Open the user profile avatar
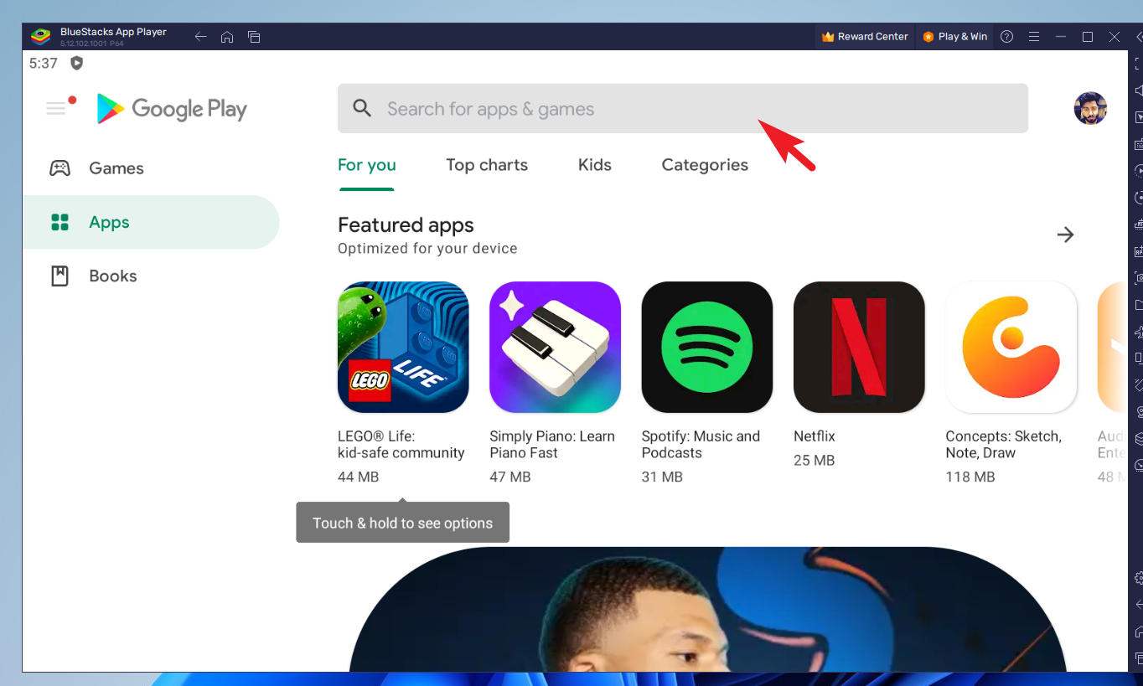 1090,108
